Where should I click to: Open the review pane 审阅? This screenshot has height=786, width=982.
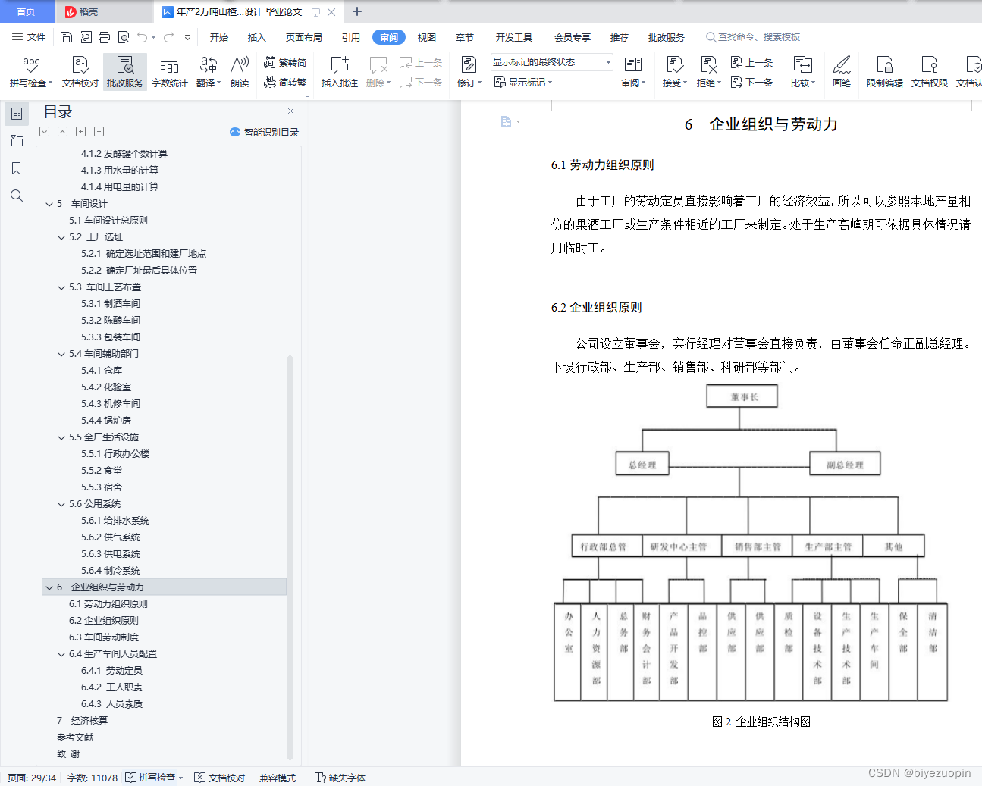pyautogui.click(x=633, y=72)
